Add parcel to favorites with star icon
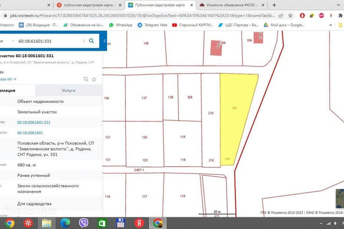This screenshot has width=344, height=229. [x=94, y=79]
